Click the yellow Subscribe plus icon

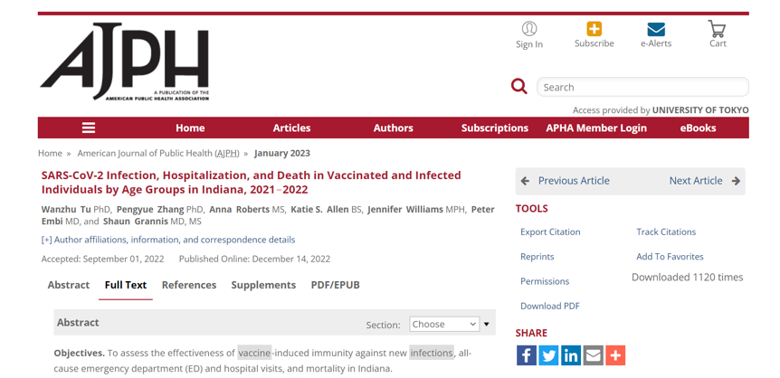click(594, 29)
